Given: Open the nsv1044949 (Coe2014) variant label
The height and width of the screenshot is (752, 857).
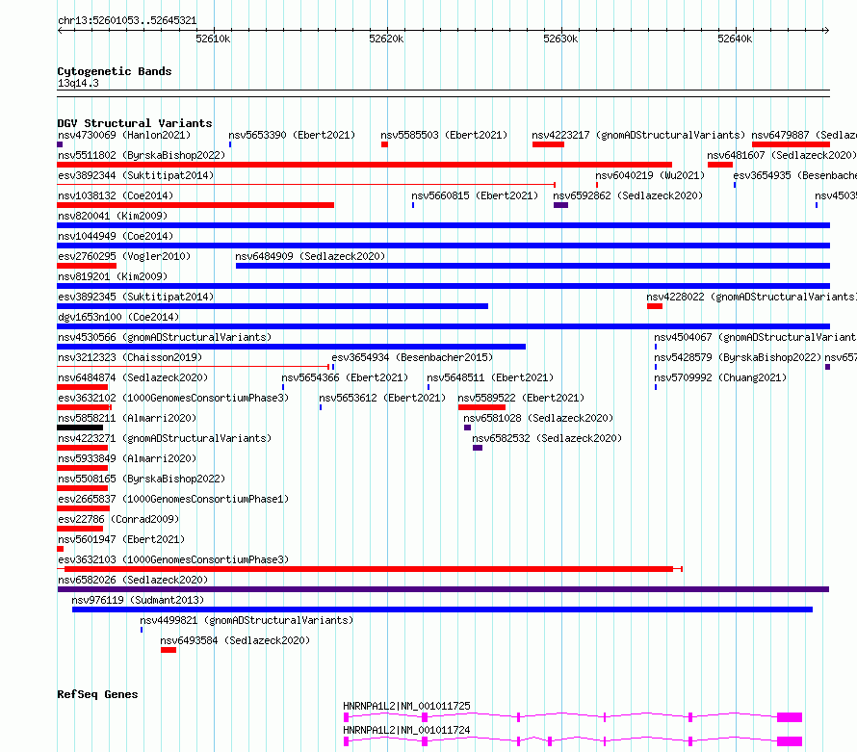Looking at the screenshot, I should pos(116,236).
